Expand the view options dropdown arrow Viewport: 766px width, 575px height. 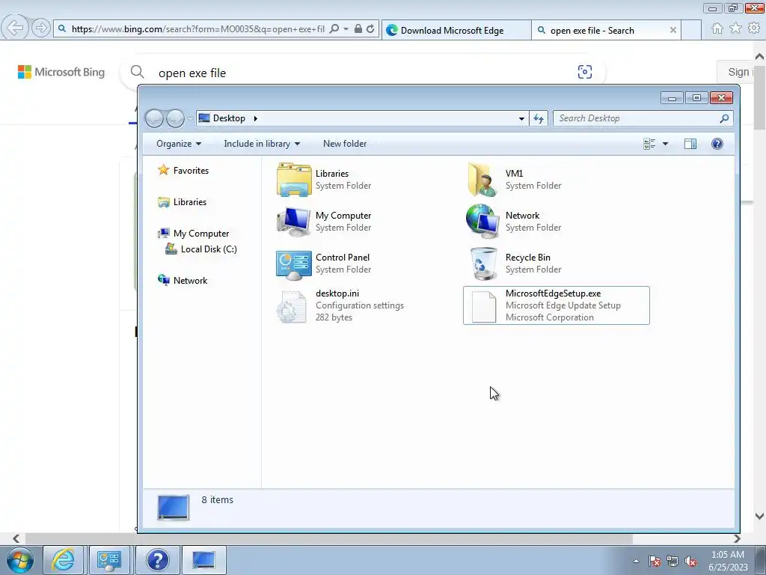pyautogui.click(x=665, y=144)
